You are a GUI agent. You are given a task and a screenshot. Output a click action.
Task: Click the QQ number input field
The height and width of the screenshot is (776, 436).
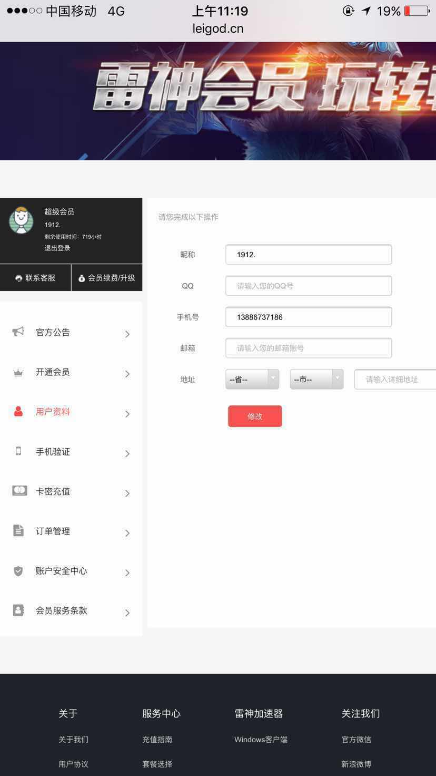(309, 286)
